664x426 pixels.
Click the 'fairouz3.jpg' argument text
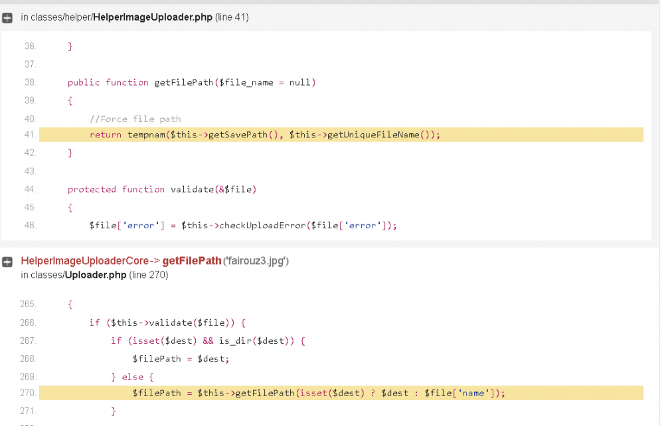(x=256, y=261)
